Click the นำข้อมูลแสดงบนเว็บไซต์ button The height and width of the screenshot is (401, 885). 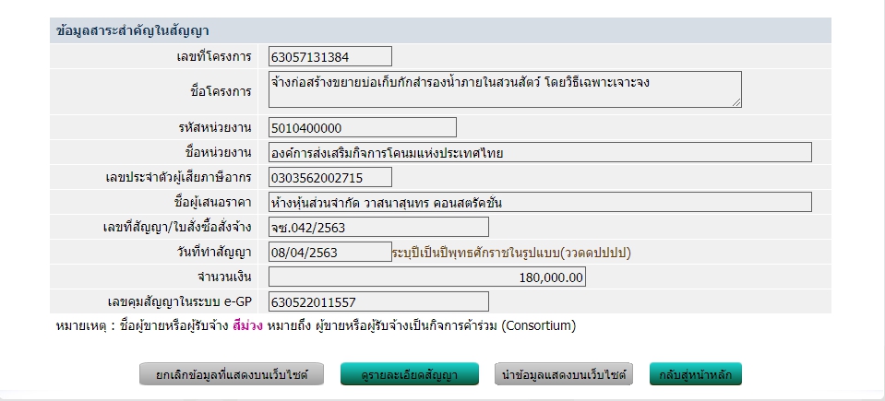click(563, 374)
